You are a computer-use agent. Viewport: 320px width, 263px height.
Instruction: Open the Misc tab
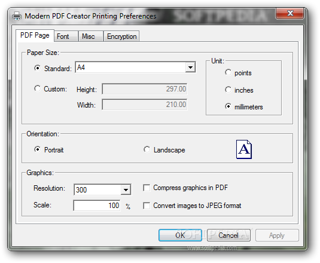(90, 36)
